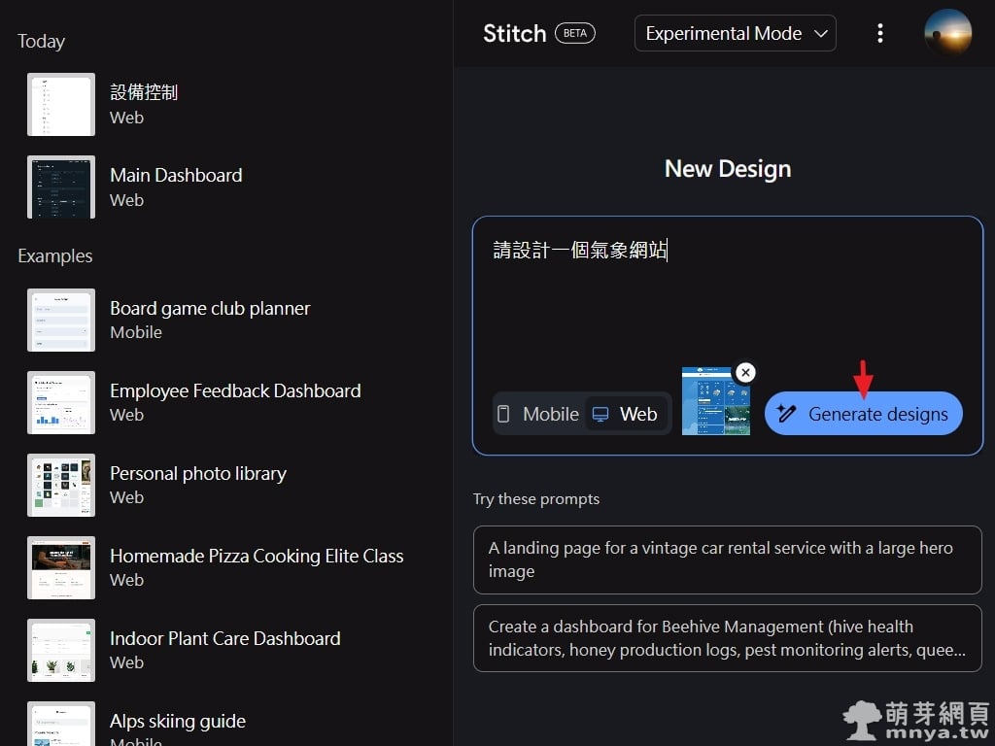
Task: Open the 設備控制 project
Action: [x=144, y=104]
